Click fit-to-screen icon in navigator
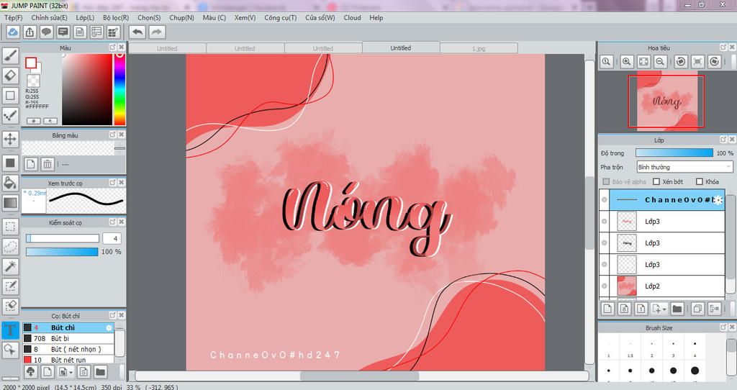The width and height of the screenshot is (737, 390). click(x=643, y=62)
